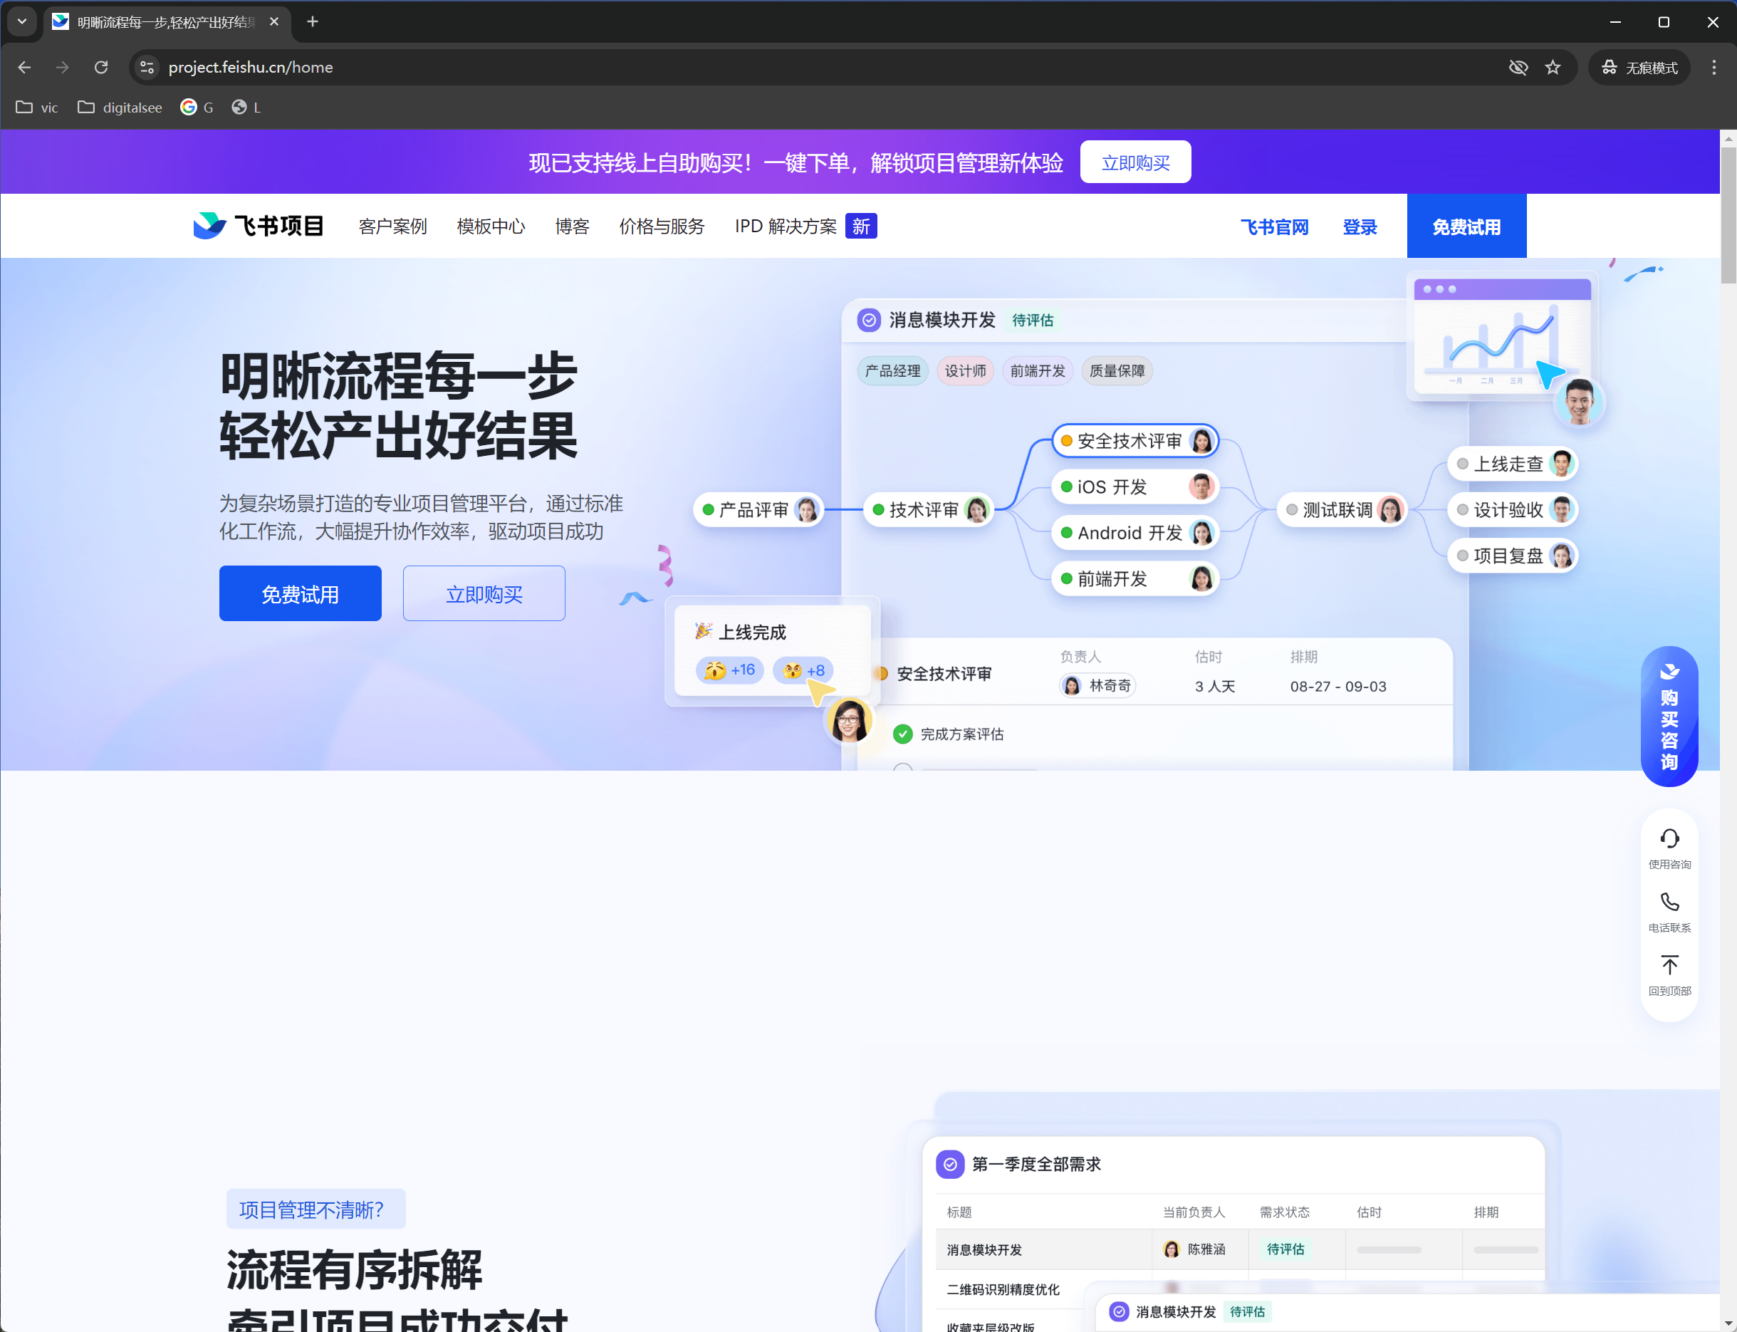Click the 无痕模式 incognito indicator

click(x=1639, y=68)
